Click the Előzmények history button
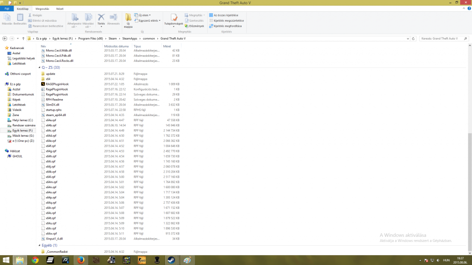472x265 pixels. click(x=194, y=26)
